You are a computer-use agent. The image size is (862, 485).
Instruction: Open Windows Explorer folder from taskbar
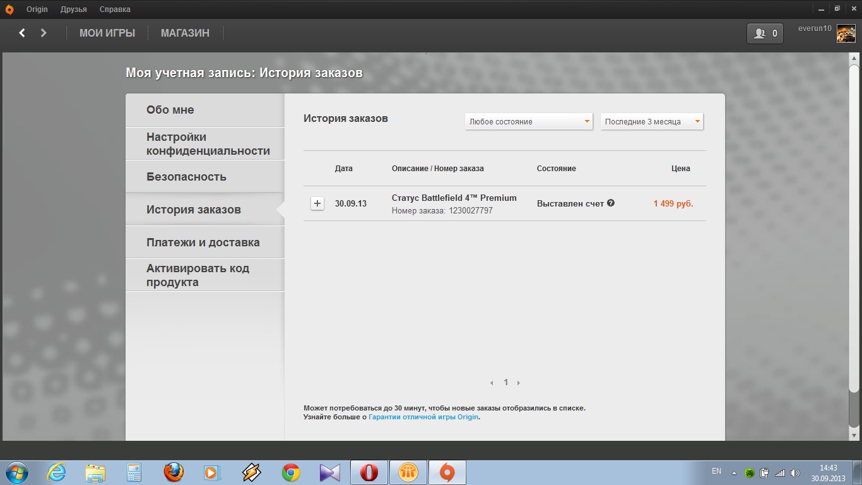(x=95, y=472)
